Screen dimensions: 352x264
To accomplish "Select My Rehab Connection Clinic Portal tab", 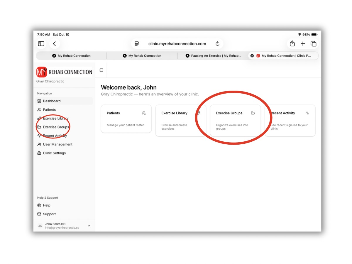I will 283,56.
